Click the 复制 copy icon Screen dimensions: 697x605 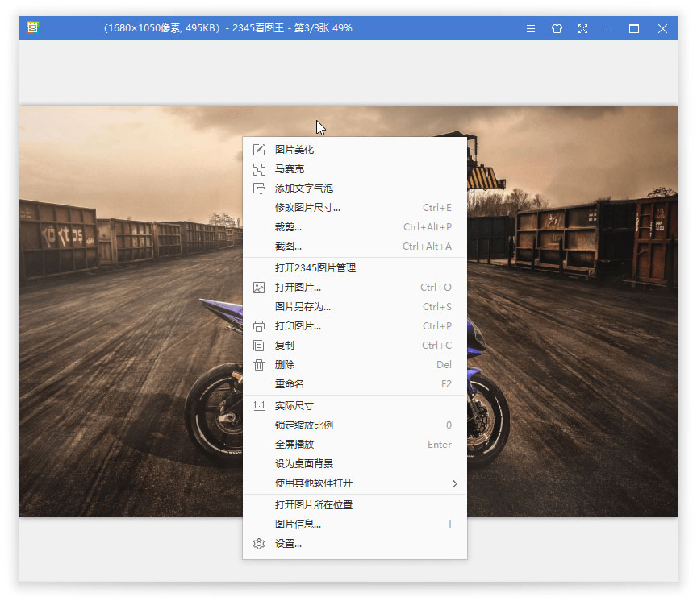pos(258,345)
